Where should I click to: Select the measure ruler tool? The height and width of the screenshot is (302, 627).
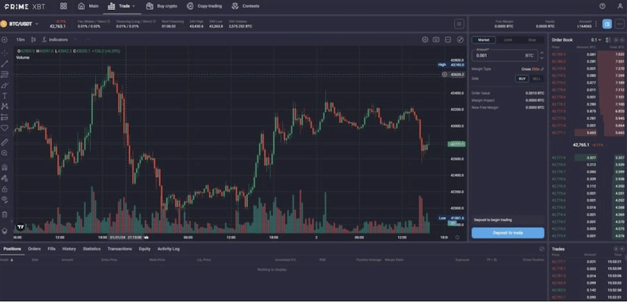5,142
